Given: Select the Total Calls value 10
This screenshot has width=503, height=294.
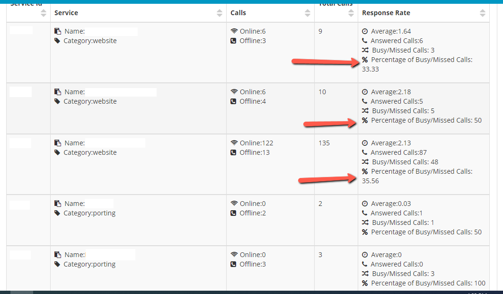Looking at the screenshot, I should (x=322, y=92).
